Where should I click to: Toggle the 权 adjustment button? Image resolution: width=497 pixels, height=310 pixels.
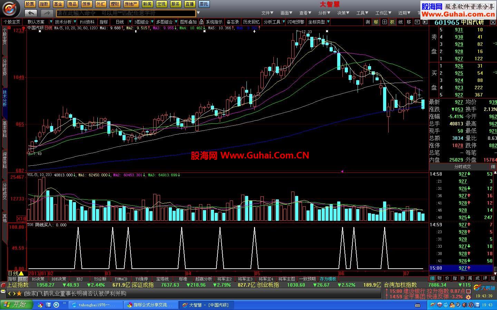[x=392, y=22]
